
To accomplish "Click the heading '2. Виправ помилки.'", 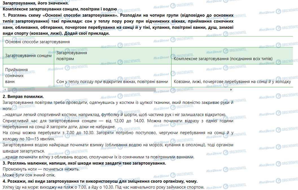I will tap(23, 97).
